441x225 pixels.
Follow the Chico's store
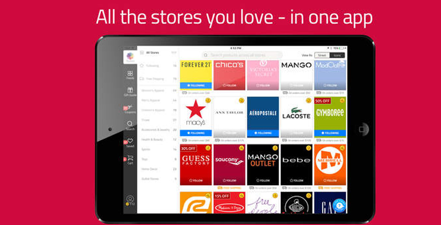pyautogui.click(x=229, y=85)
